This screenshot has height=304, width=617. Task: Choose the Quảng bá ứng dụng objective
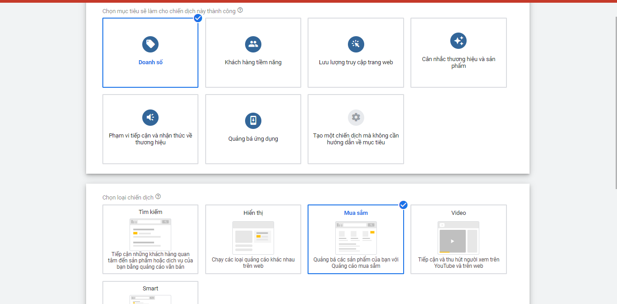(x=253, y=139)
